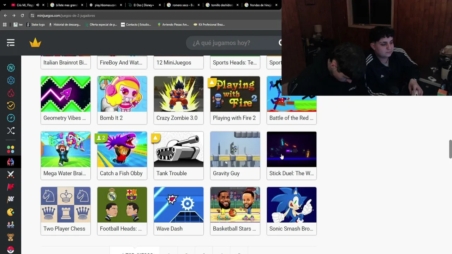Open the hamburger menu icon
This screenshot has width=452, height=254.
[x=11, y=43]
